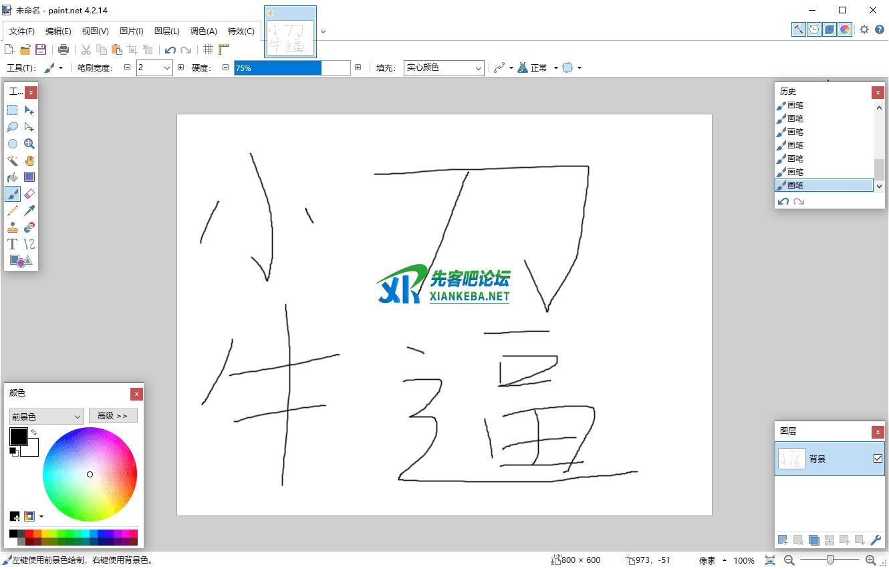Select the Clone Stamp tool
This screenshot has width=889, height=569.
point(12,227)
